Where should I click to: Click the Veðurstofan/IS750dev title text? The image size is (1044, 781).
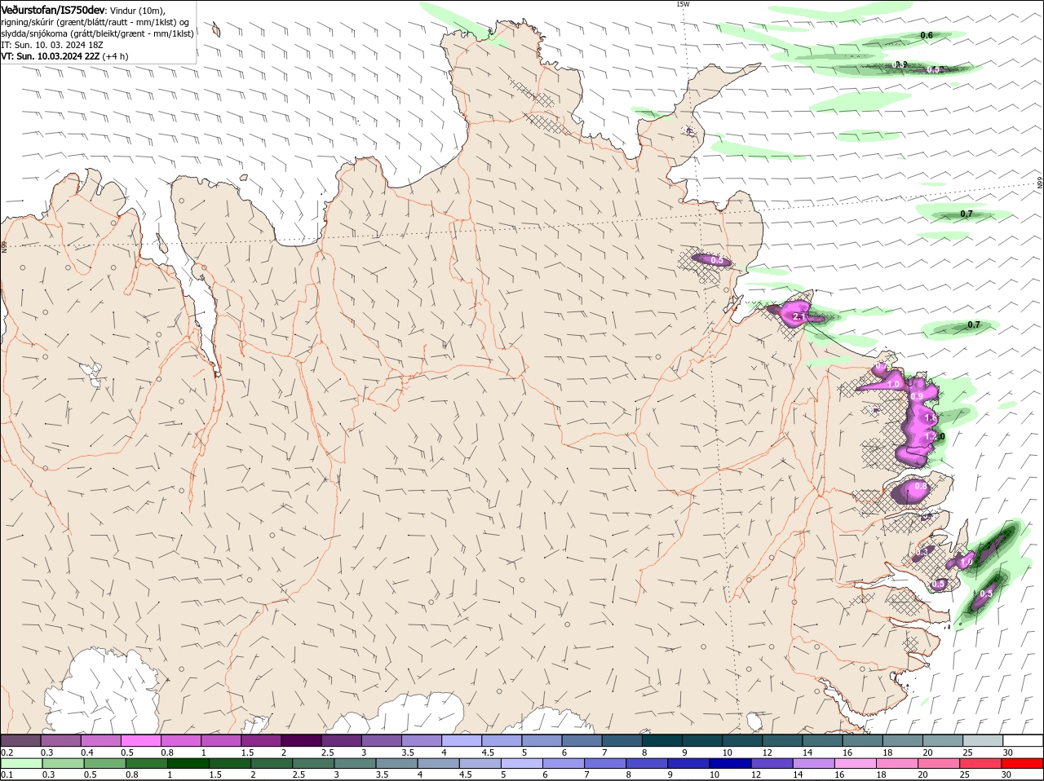pyautogui.click(x=53, y=9)
